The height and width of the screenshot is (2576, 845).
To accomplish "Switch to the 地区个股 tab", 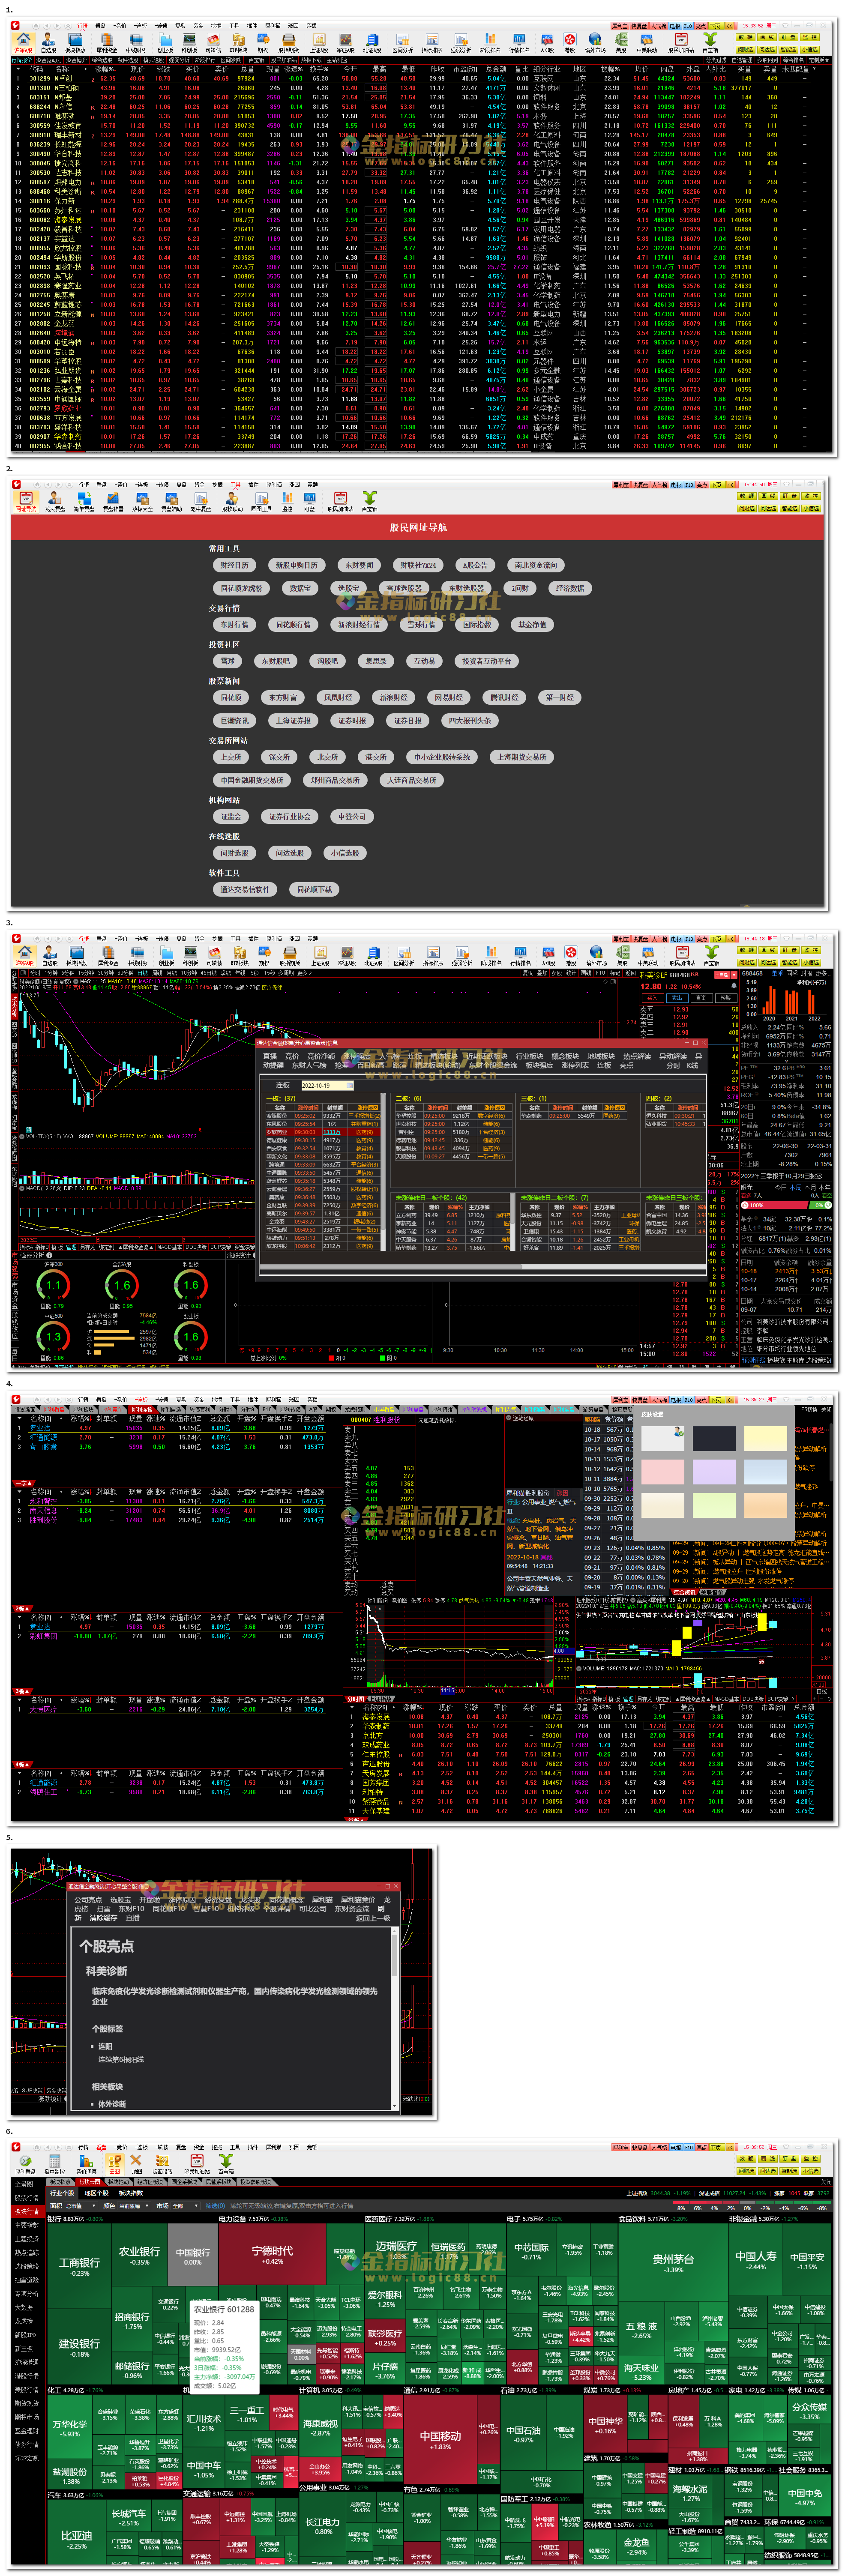I will coord(96,2193).
